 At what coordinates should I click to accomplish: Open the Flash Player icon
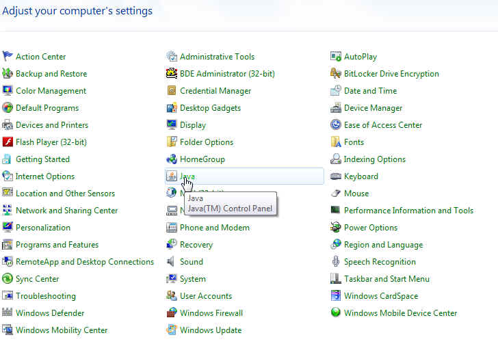(8, 142)
